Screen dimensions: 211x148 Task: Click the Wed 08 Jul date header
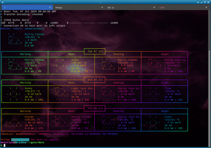pos(94,80)
